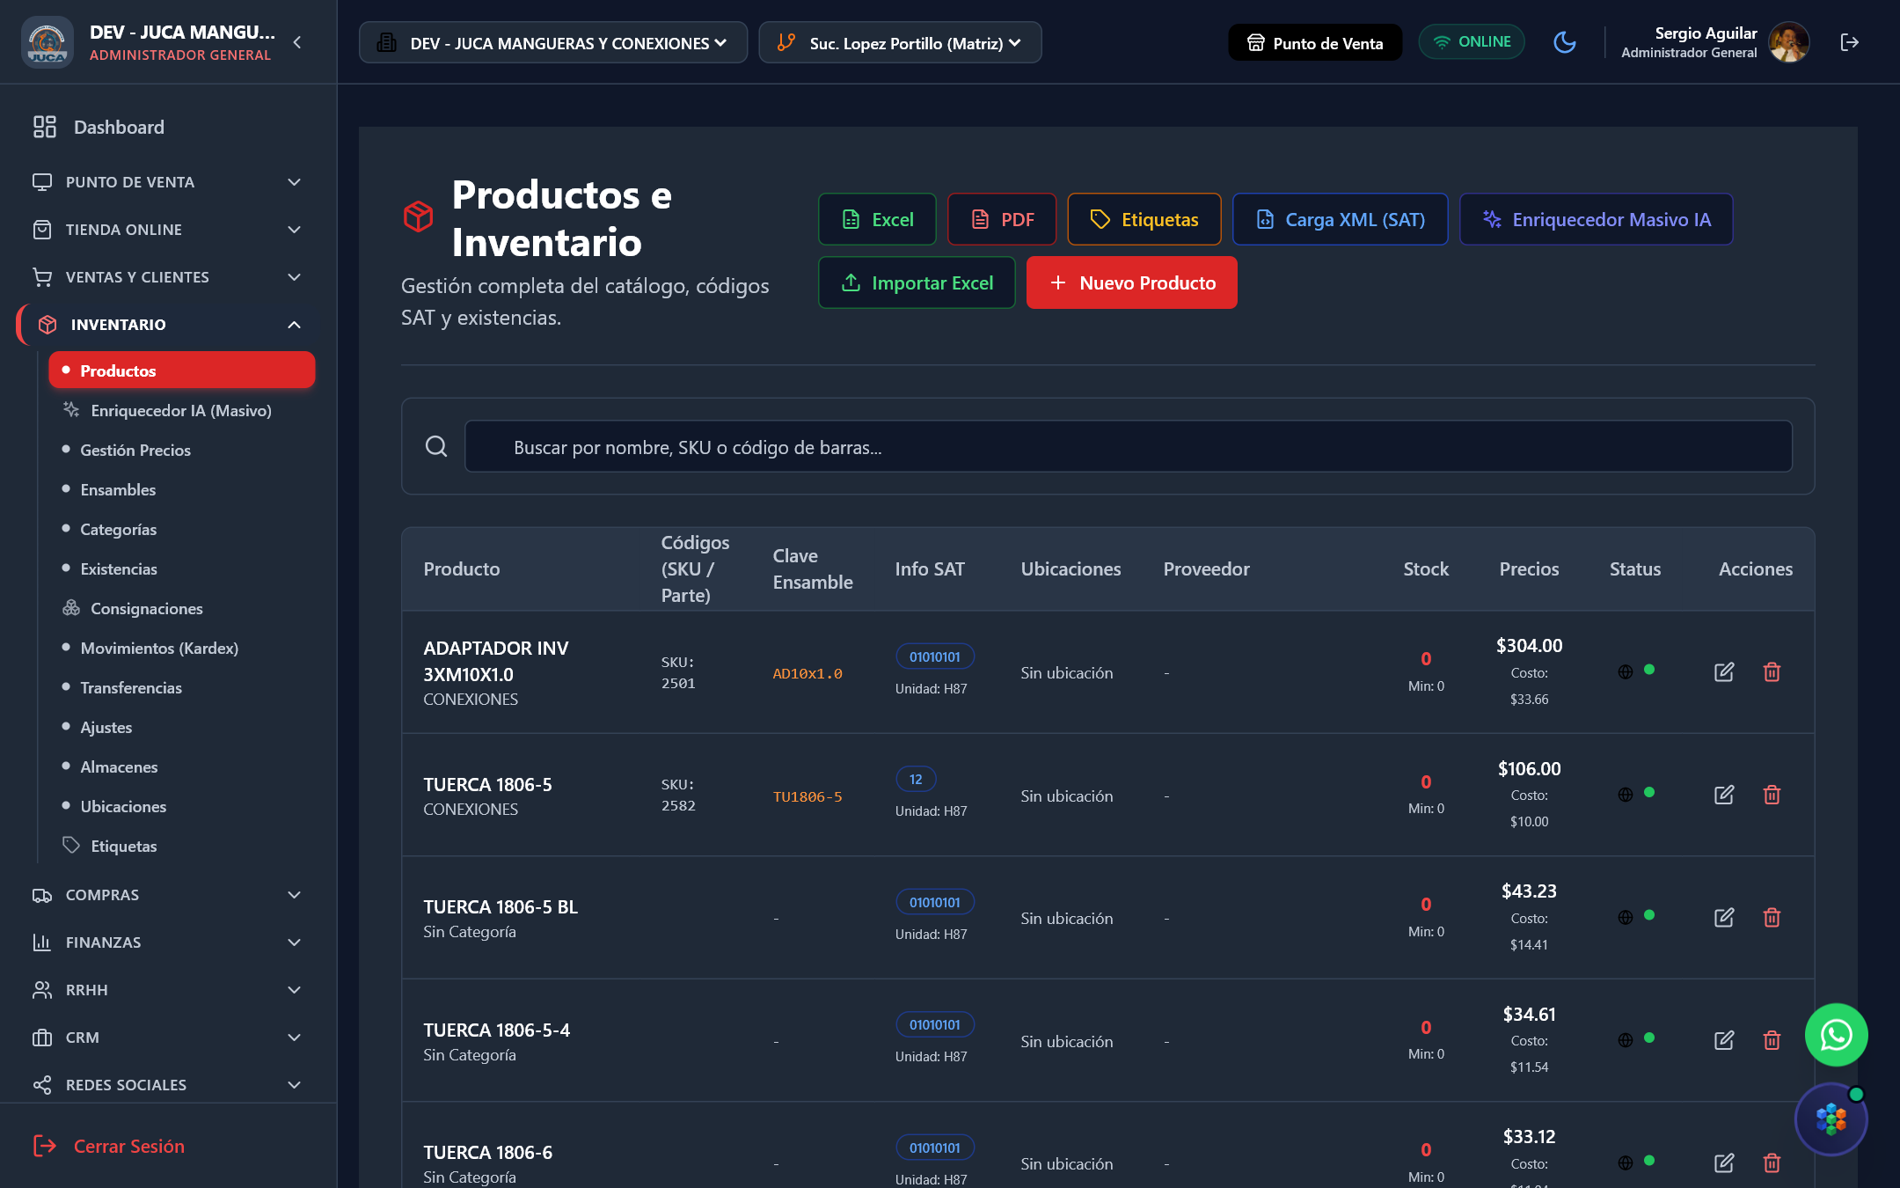Expand the PUNTO DE VENTA sidebar section
This screenshot has height=1188, width=1900.
(x=167, y=182)
